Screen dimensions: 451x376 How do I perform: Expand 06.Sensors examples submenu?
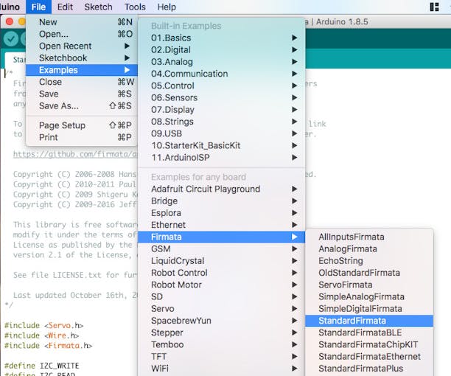[x=222, y=97]
